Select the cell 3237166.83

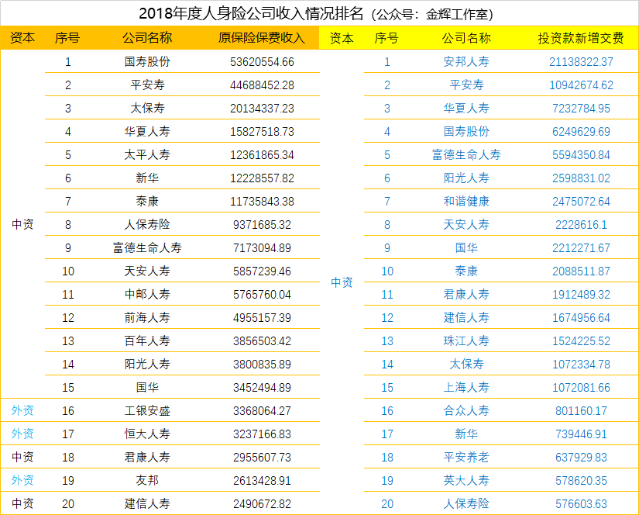(262, 434)
